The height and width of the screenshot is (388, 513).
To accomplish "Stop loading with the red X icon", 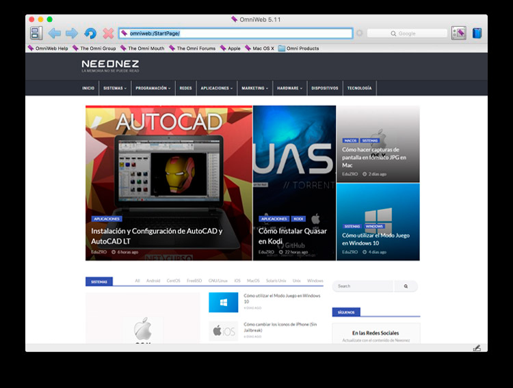I will [108, 33].
